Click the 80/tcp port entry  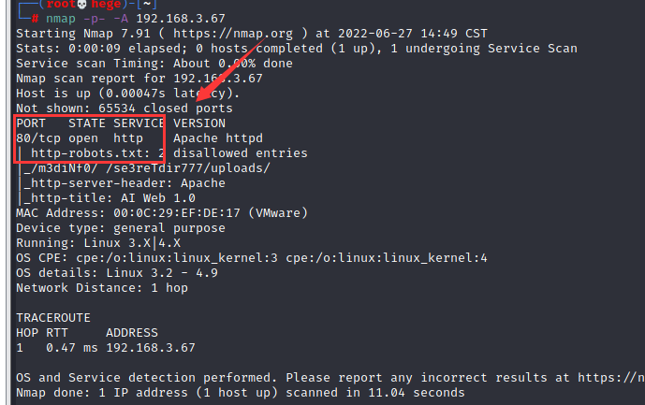[x=38, y=138]
